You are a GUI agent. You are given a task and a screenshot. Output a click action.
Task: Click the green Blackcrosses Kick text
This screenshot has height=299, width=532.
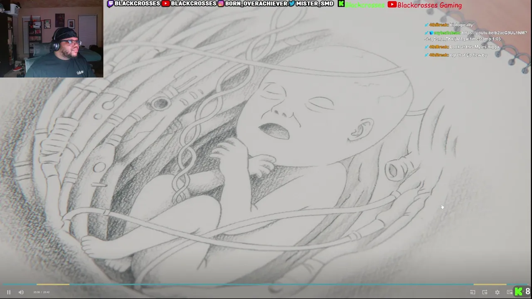tap(365, 5)
